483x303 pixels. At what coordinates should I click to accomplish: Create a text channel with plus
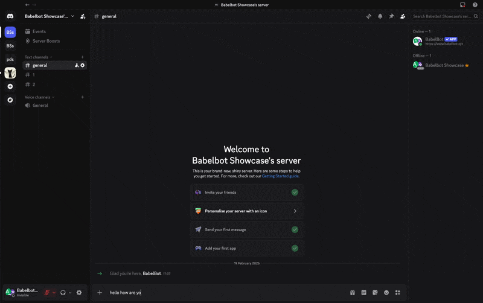[x=82, y=57]
